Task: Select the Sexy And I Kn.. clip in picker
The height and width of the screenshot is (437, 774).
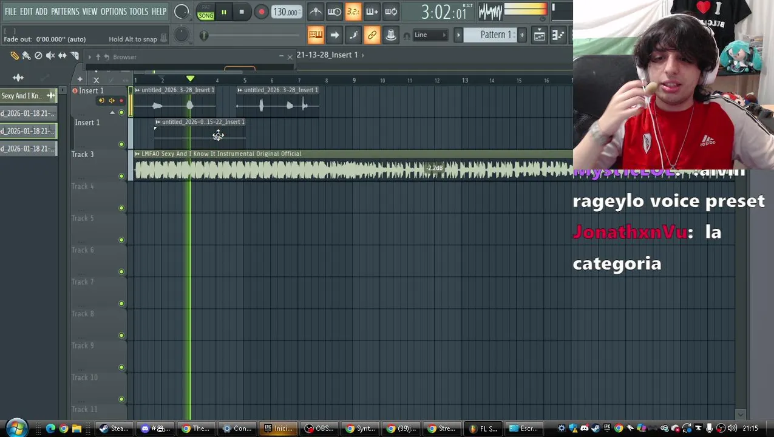Action: pyautogui.click(x=28, y=96)
